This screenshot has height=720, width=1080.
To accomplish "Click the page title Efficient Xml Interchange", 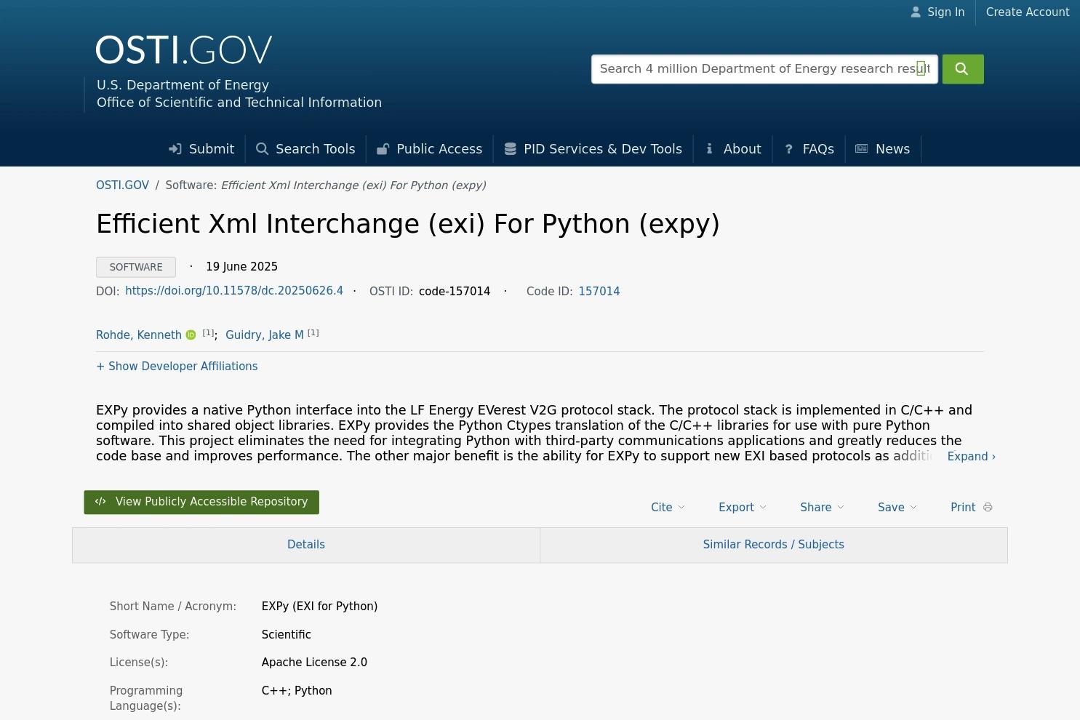I will pyautogui.click(x=408, y=224).
